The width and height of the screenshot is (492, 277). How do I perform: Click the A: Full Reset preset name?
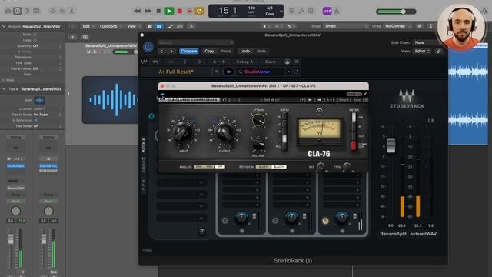176,72
